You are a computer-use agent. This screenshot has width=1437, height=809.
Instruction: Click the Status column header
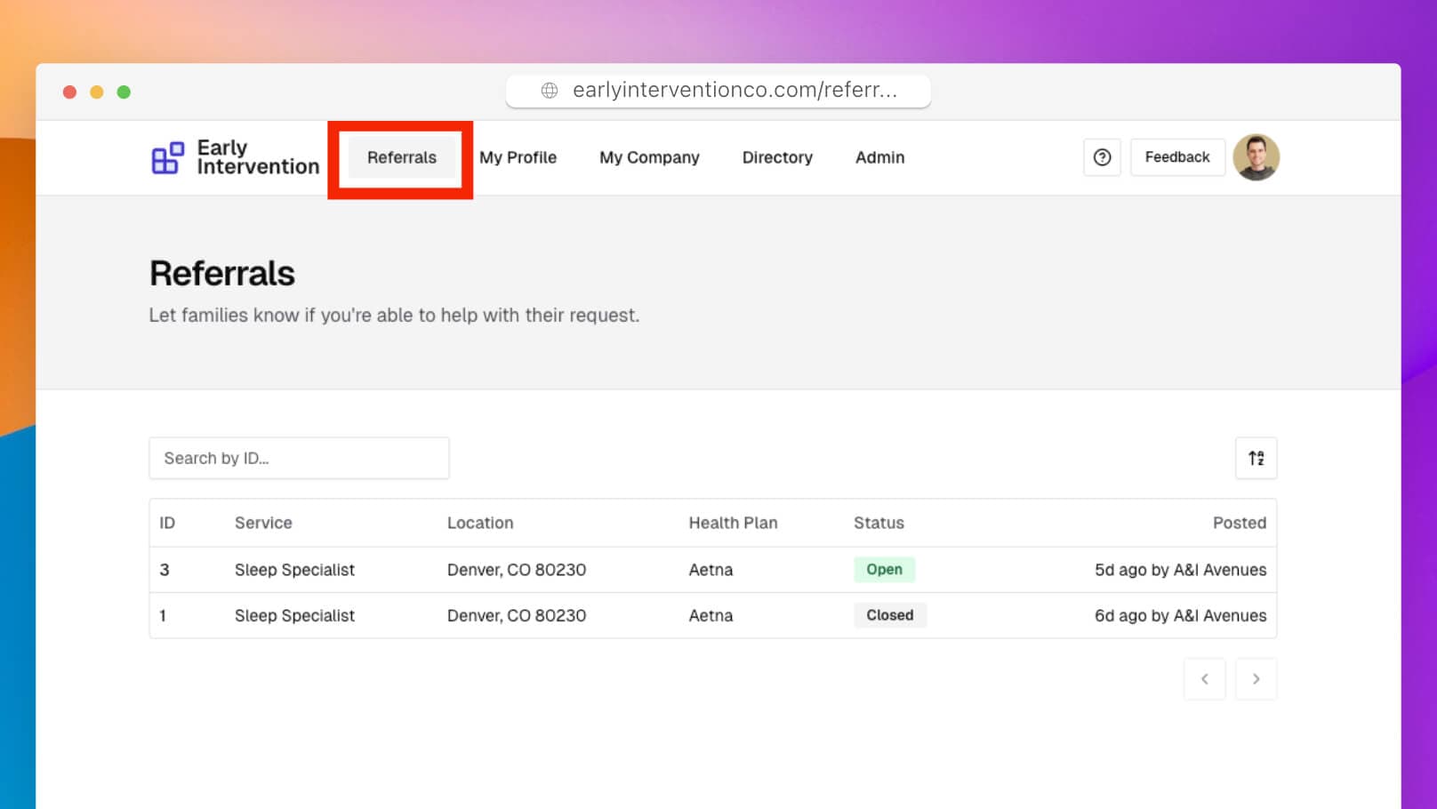[879, 523]
